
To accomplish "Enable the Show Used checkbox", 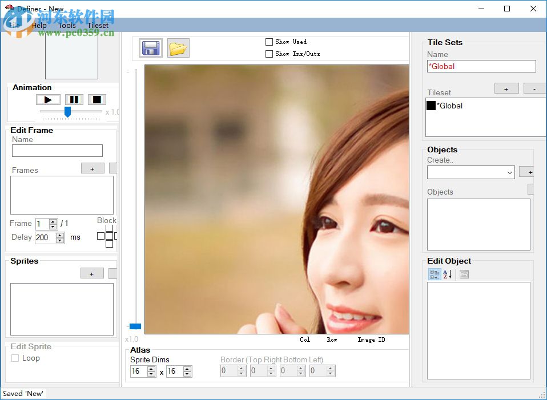I will [270, 42].
